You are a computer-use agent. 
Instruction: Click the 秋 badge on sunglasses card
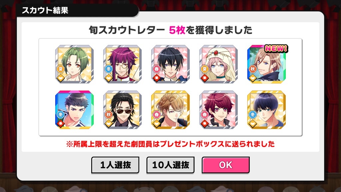[109, 115]
